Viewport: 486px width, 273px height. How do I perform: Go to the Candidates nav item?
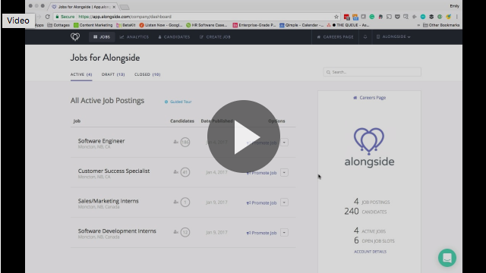point(174,37)
